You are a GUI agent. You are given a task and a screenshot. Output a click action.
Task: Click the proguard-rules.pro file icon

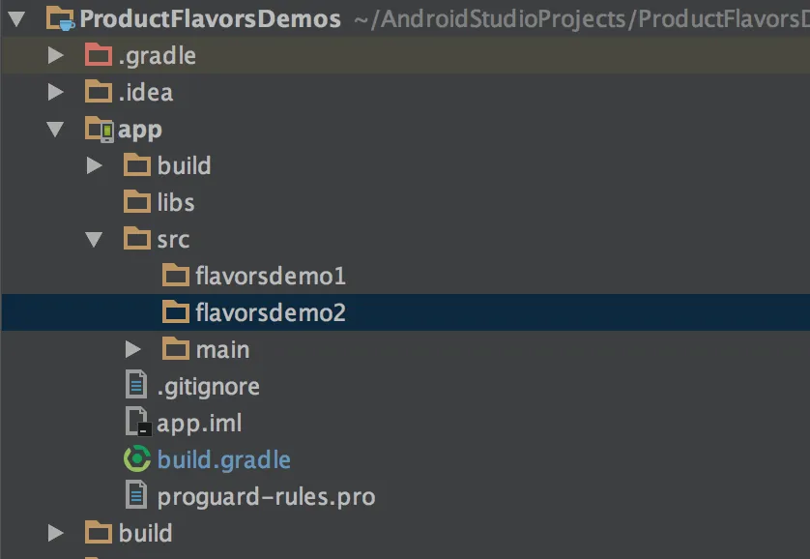click(x=138, y=496)
